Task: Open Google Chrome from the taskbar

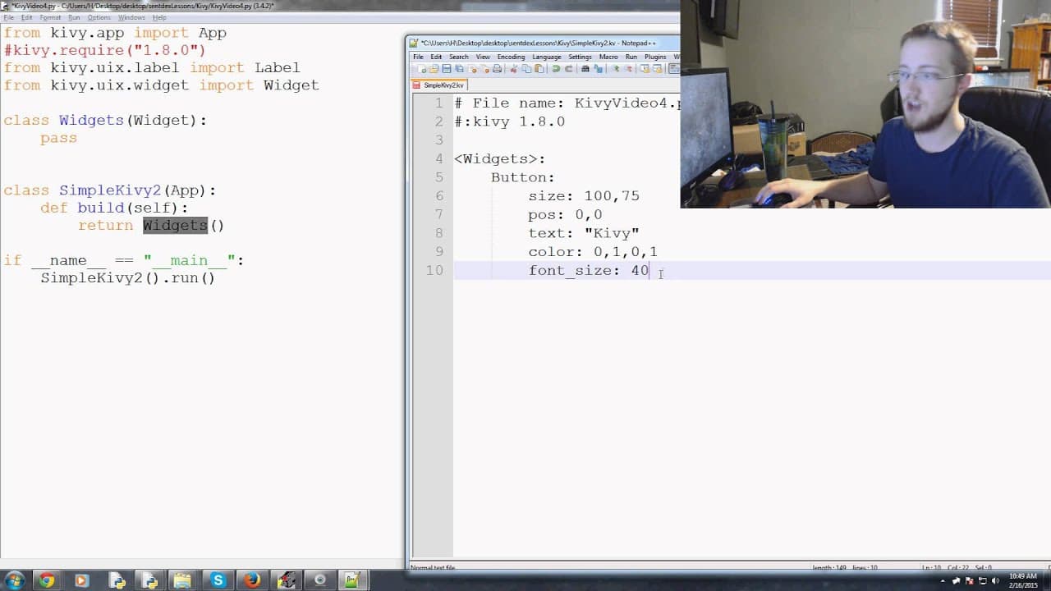Action: (47, 580)
